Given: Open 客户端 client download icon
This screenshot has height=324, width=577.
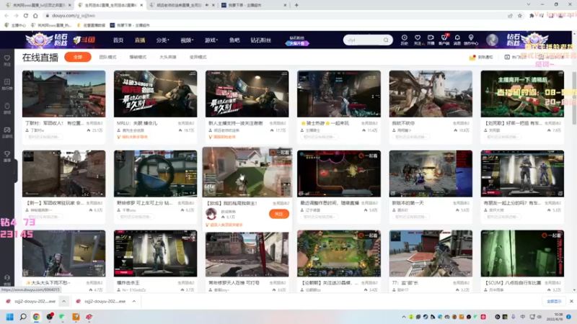Looking at the screenshot, I should point(444,40).
